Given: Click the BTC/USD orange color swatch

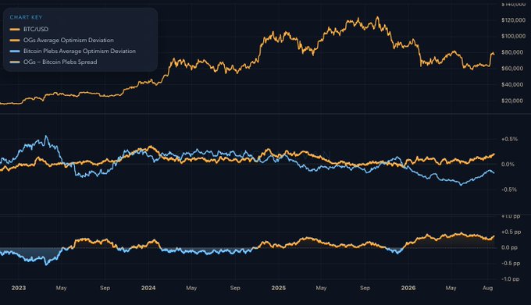Looking at the screenshot, I should (15, 30).
